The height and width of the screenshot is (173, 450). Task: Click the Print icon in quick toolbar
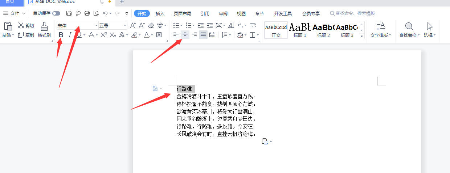[87, 13]
